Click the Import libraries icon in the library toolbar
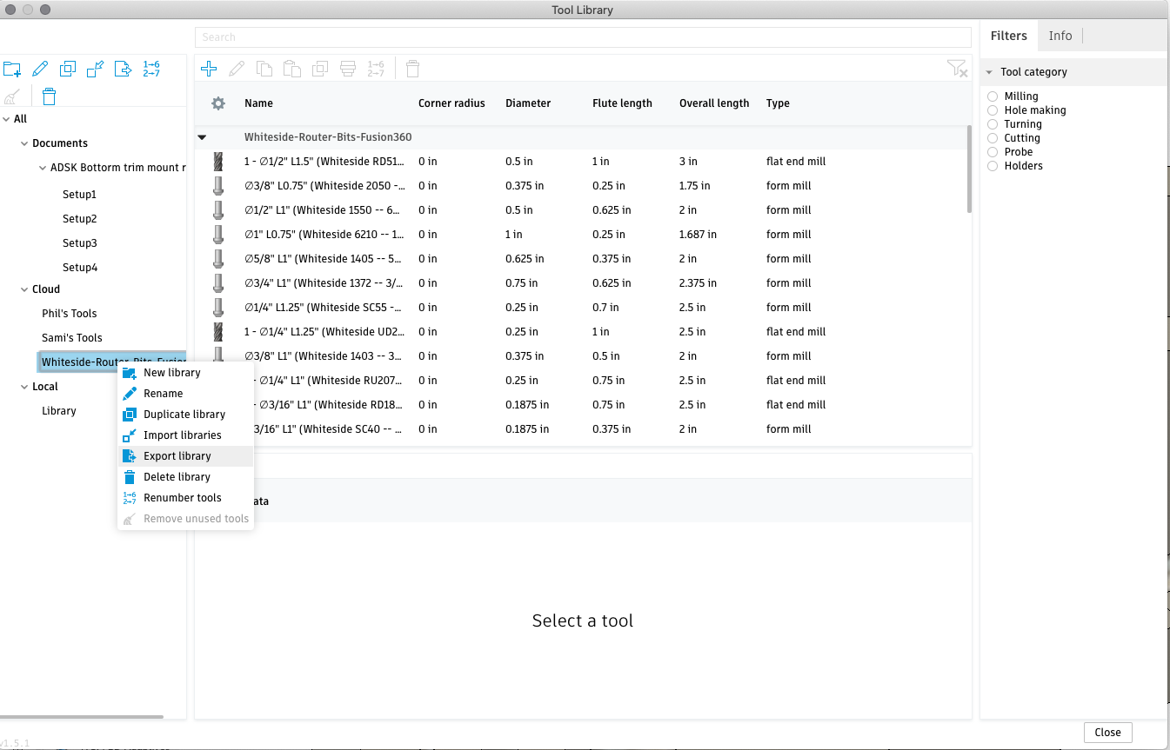 (96, 69)
